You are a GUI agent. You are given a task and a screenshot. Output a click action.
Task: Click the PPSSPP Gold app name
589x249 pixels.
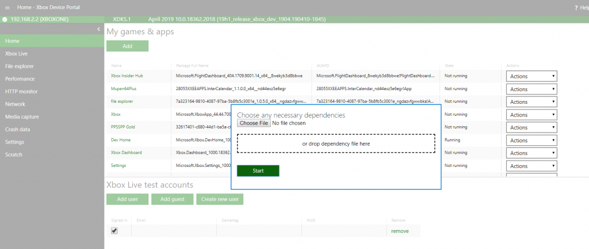tap(123, 127)
